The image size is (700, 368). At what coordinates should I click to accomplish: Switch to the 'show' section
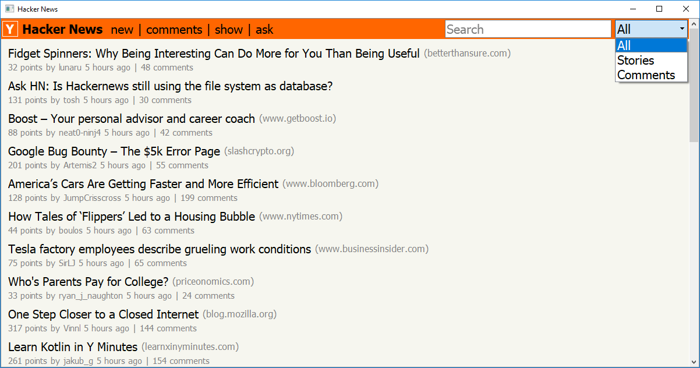pos(229,30)
